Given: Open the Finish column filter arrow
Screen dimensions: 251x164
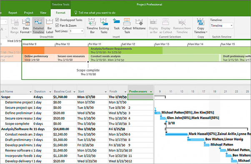Looking at the screenshot, I should (x=125, y=92).
